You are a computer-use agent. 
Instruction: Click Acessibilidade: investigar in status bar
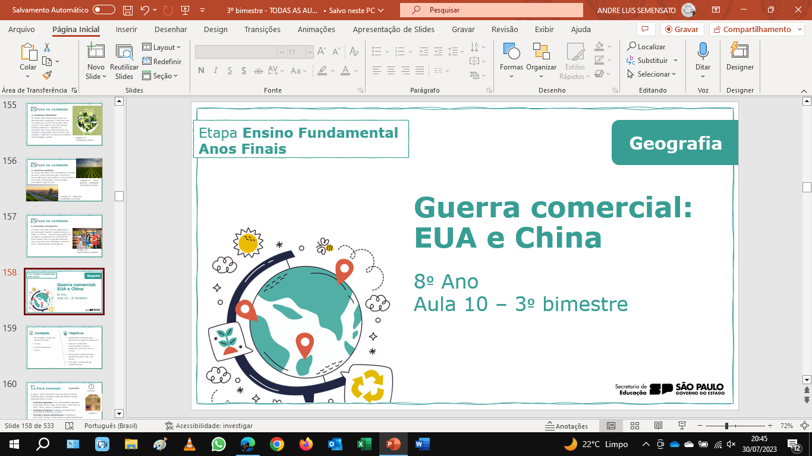coord(209,426)
